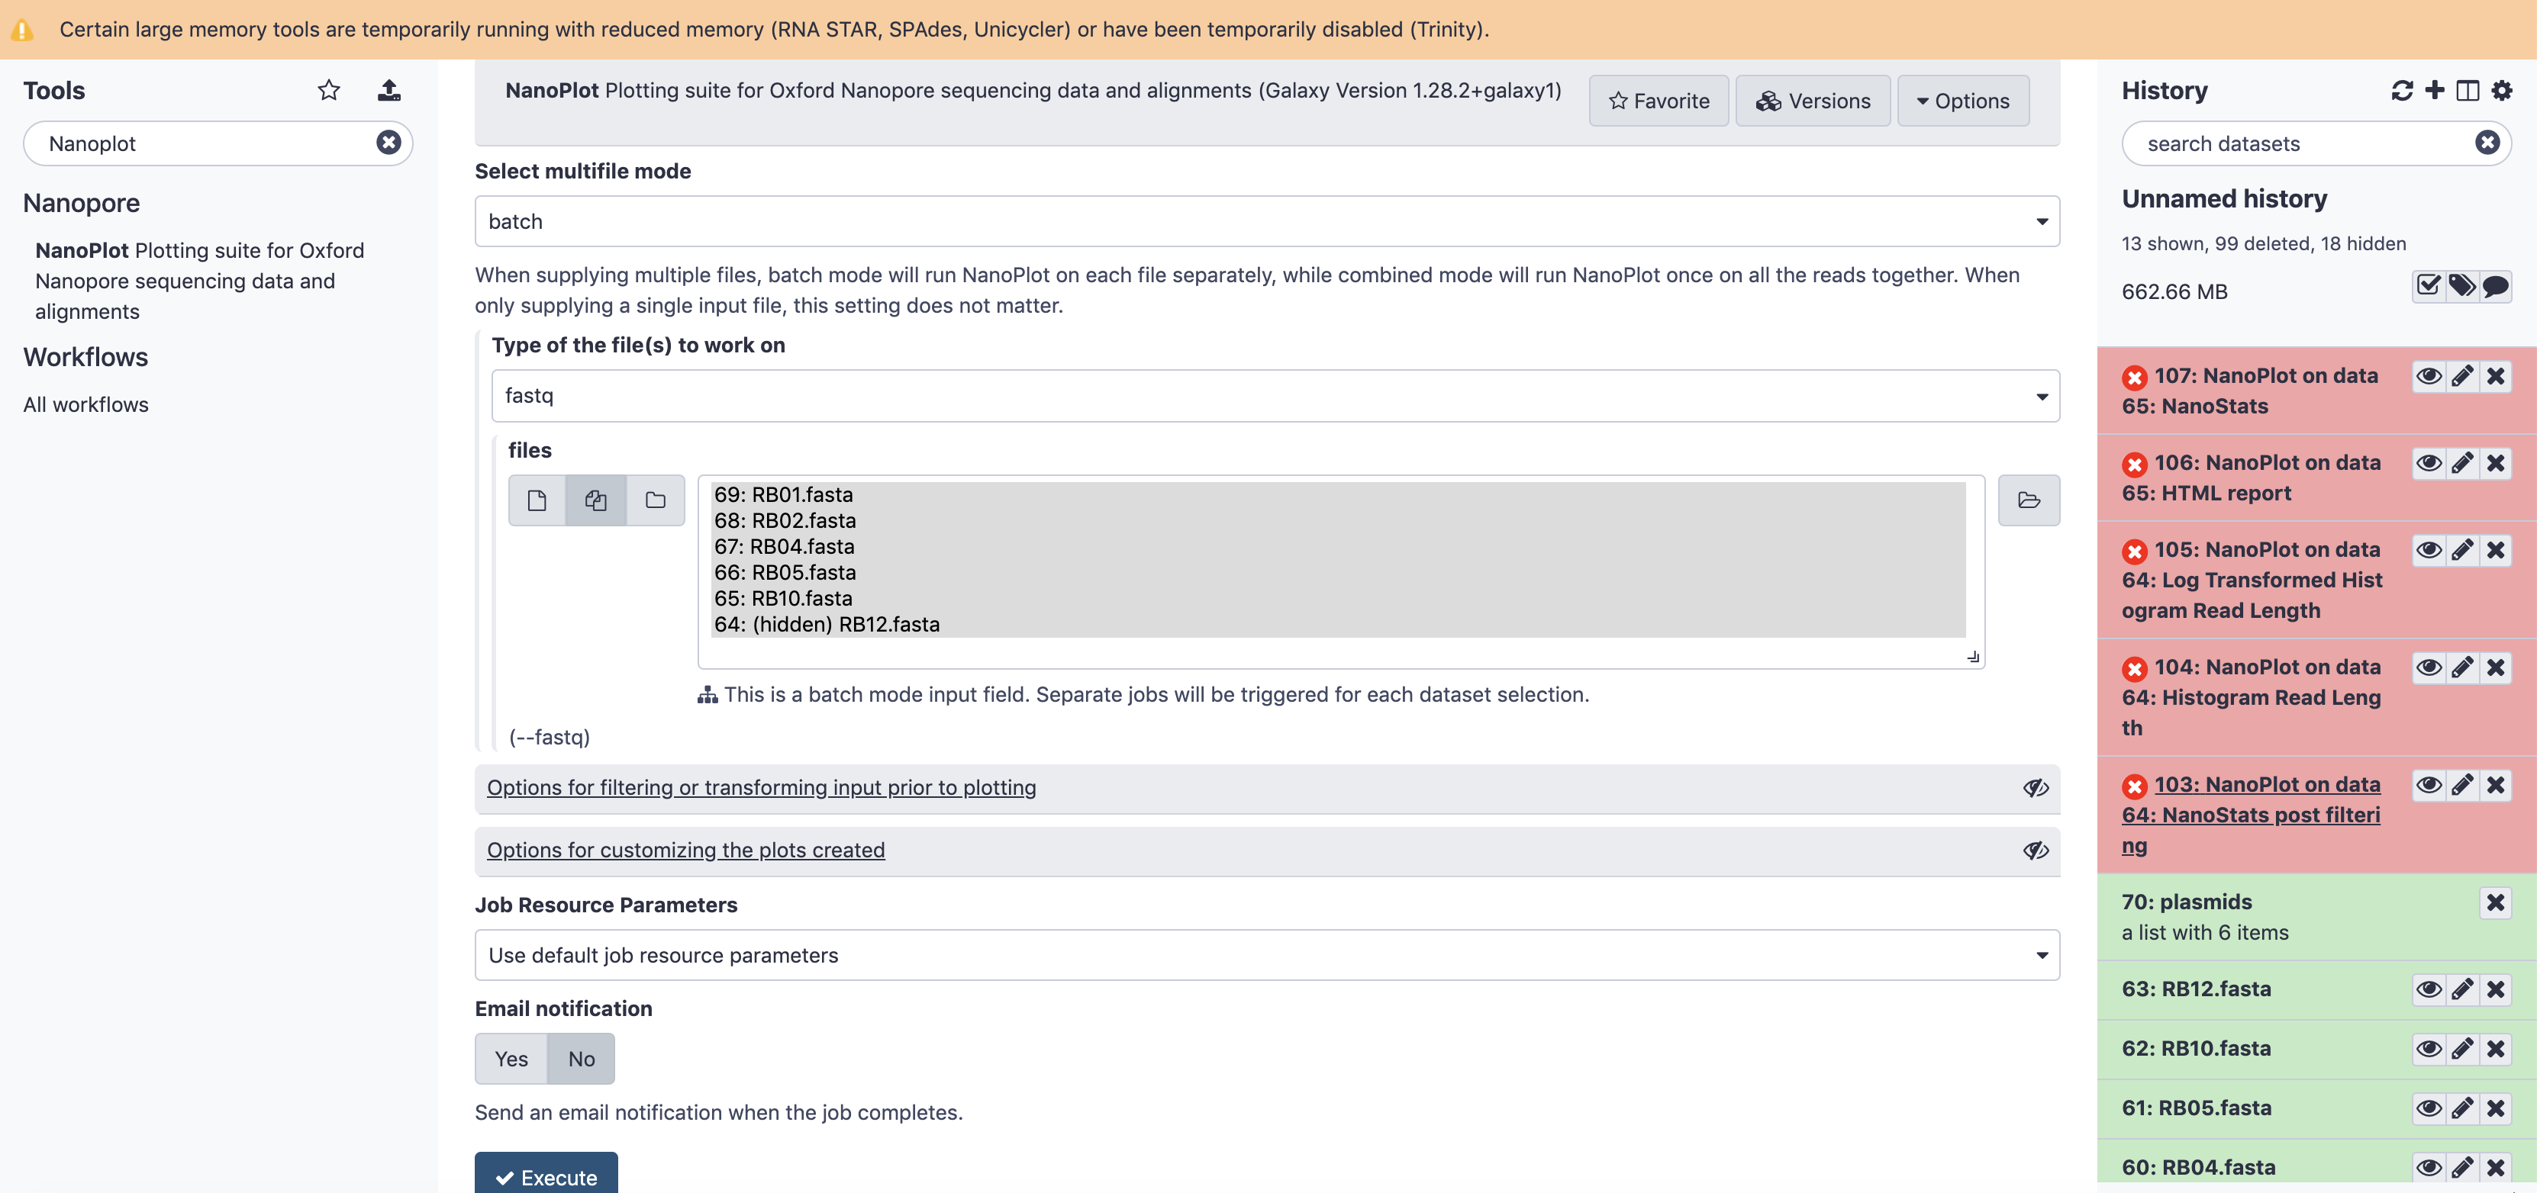Select the dataset collection input mode
Image resolution: width=2537 pixels, height=1193 pixels.
[655, 500]
